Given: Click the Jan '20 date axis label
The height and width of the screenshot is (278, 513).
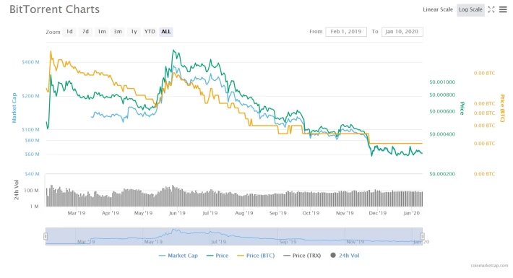Looking at the screenshot, I should 412,213.
